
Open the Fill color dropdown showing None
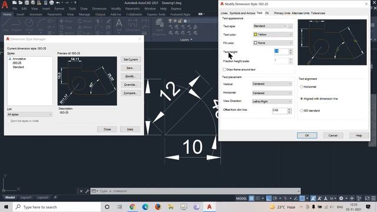click(x=273, y=43)
